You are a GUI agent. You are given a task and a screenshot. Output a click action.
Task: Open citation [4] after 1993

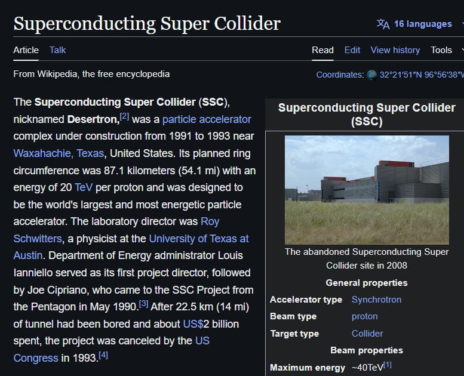coord(103,355)
